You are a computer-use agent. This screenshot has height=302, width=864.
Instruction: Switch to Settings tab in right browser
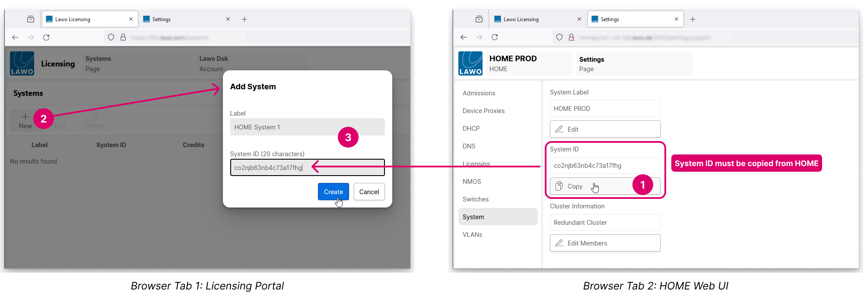631,19
